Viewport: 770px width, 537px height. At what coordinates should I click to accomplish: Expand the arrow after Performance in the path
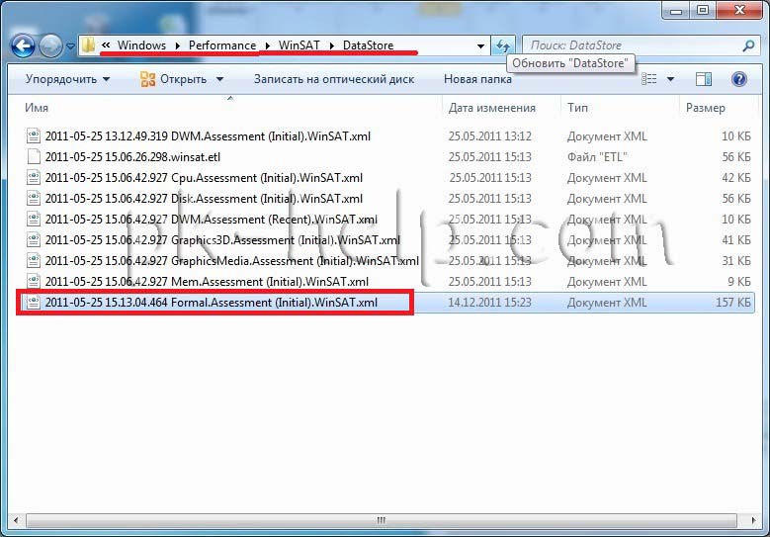tap(267, 45)
